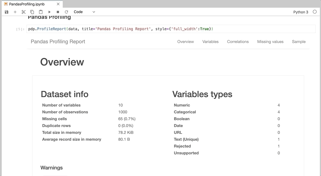Click the Overview heading

(x=62, y=62)
